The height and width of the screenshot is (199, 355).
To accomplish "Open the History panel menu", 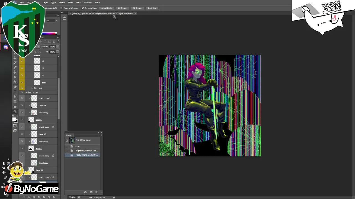I will (x=101, y=135).
